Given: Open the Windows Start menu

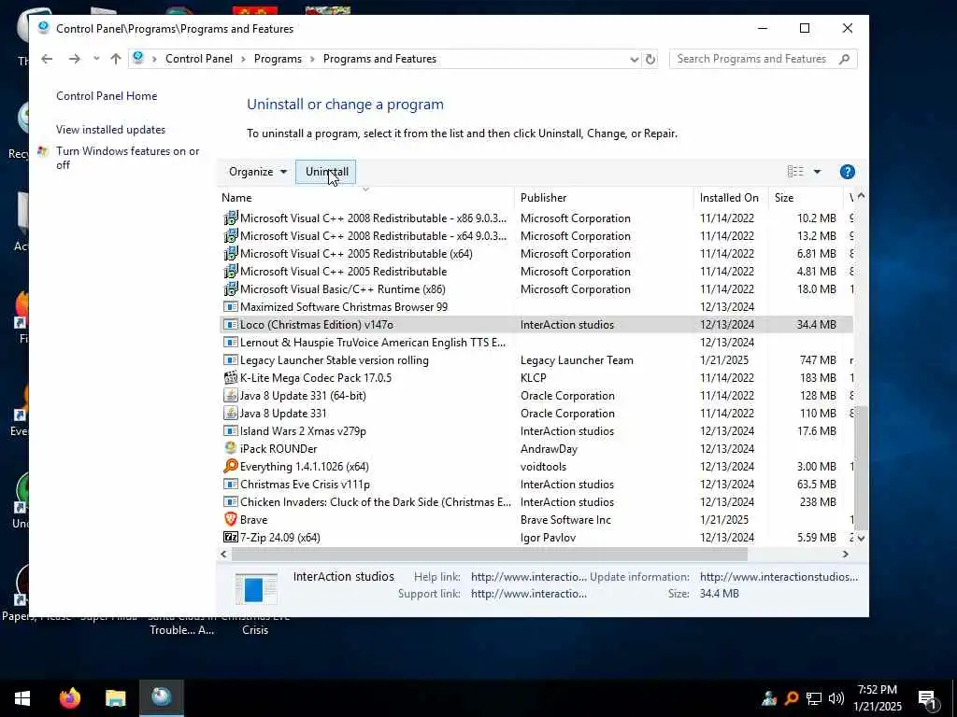Looking at the screenshot, I should [x=22, y=698].
